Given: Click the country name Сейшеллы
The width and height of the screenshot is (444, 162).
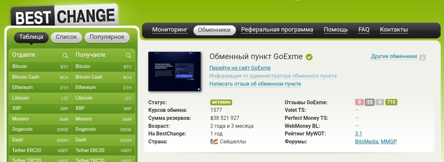Looking at the screenshot, I should click(x=233, y=142).
